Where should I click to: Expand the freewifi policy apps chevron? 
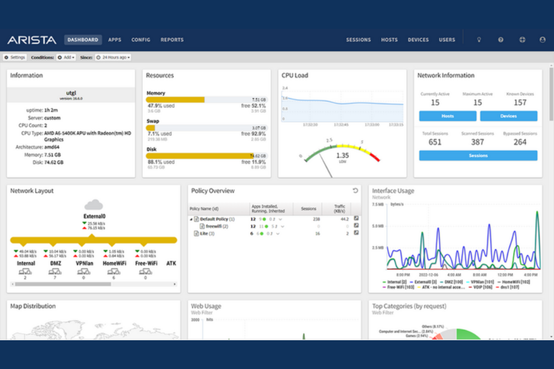point(283,227)
